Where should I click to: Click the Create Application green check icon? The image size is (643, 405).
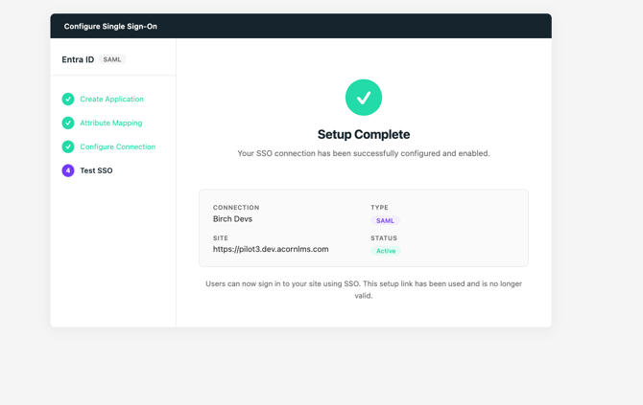(x=68, y=99)
